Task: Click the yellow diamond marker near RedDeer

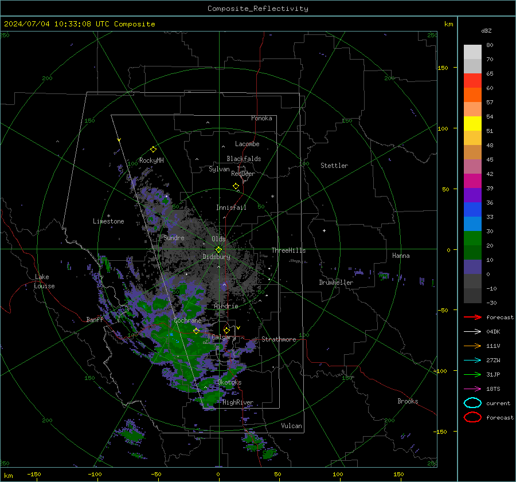Action: pos(236,186)
